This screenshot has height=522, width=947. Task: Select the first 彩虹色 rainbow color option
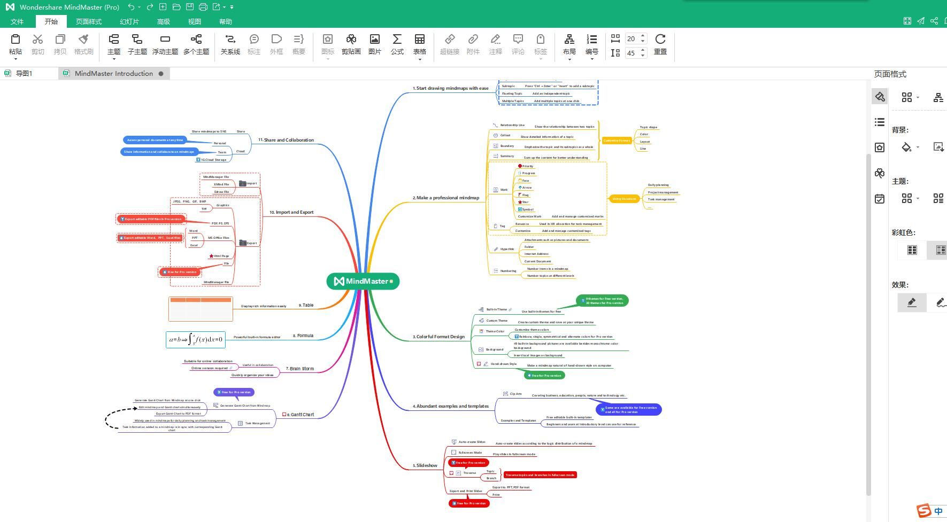pyautogui.click(x=912, y=250)
